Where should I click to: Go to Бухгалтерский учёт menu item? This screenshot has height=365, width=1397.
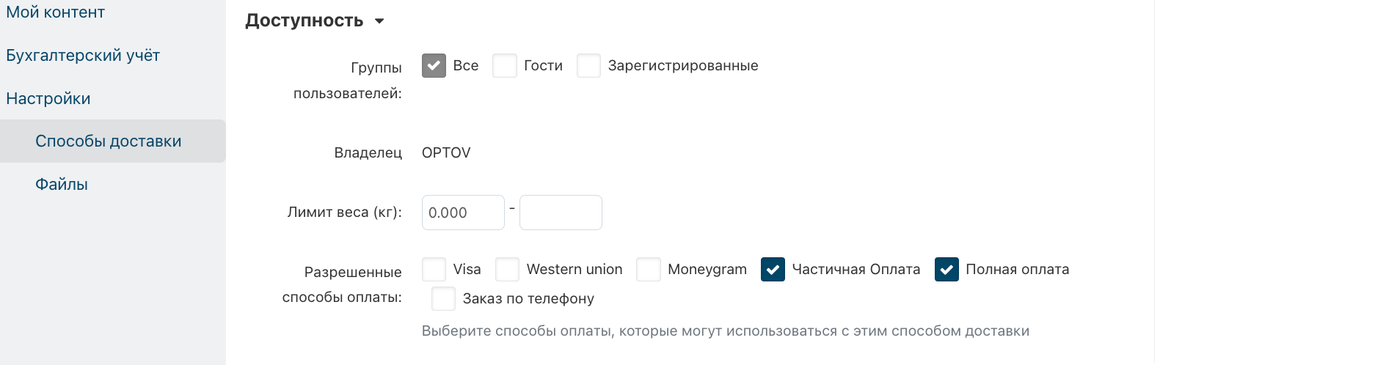83,56
